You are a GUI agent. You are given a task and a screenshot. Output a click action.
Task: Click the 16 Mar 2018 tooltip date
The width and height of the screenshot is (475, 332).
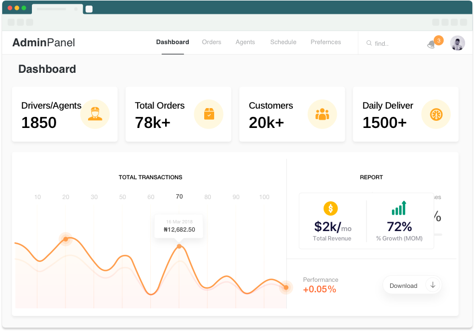179,222
